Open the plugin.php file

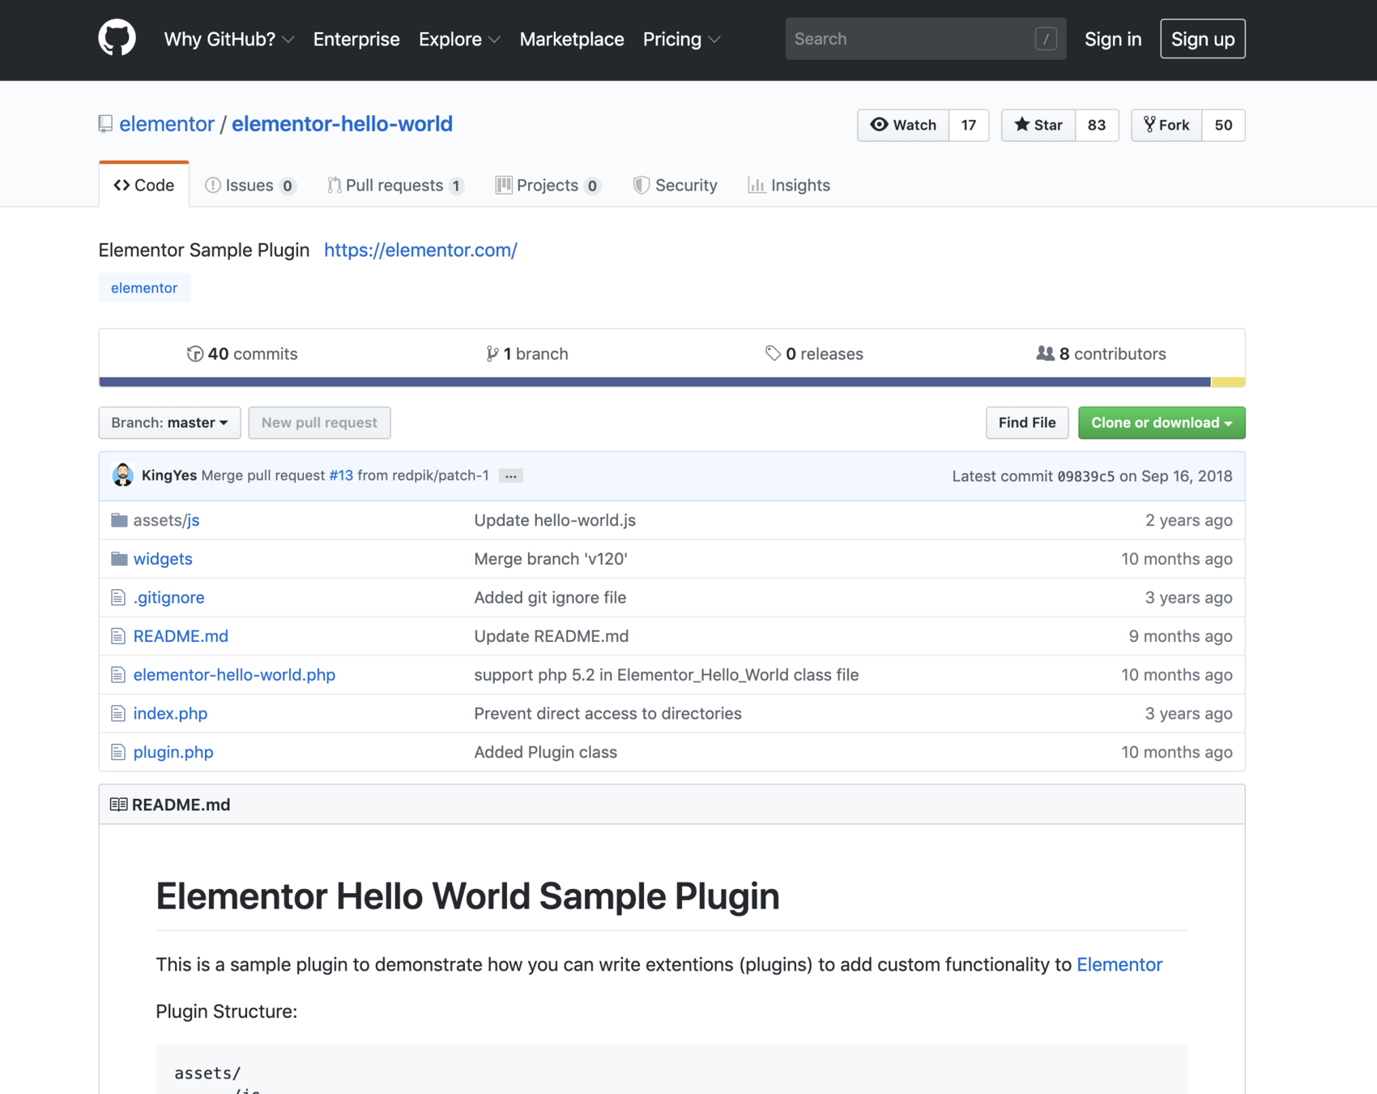pyautogui.click(x=173, y=752)
